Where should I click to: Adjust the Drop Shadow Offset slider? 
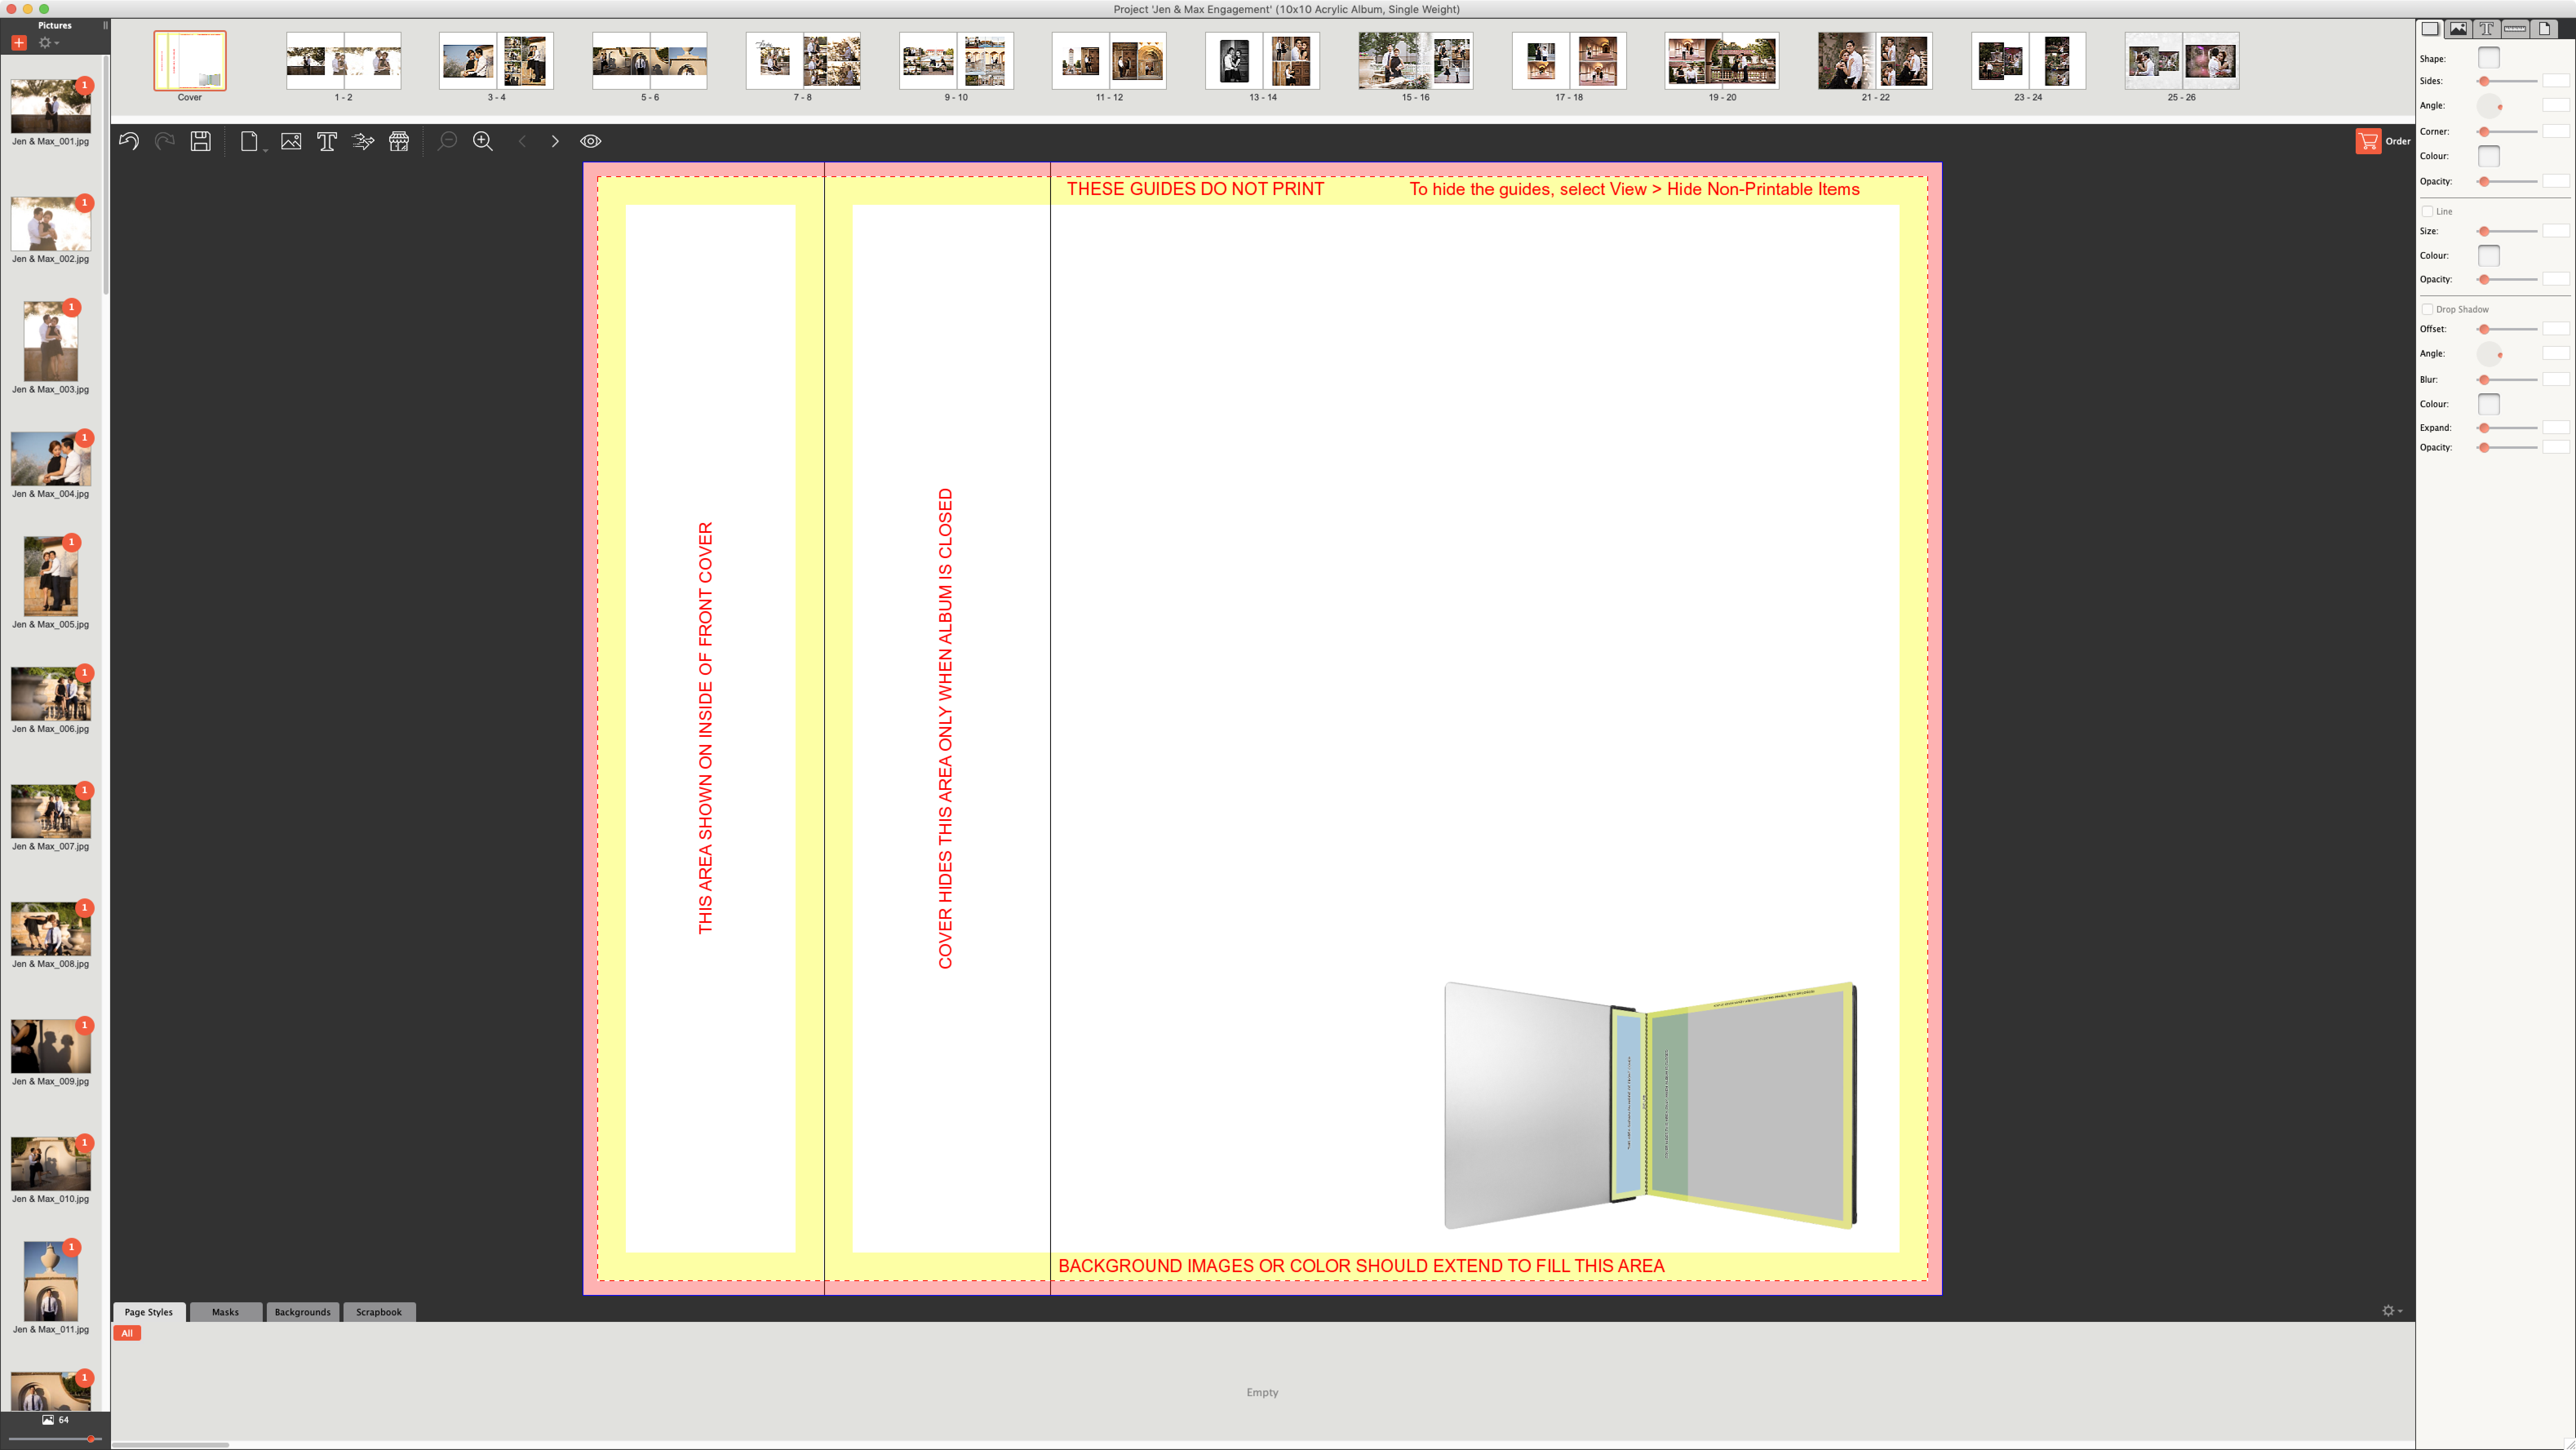coord(2507,329)
